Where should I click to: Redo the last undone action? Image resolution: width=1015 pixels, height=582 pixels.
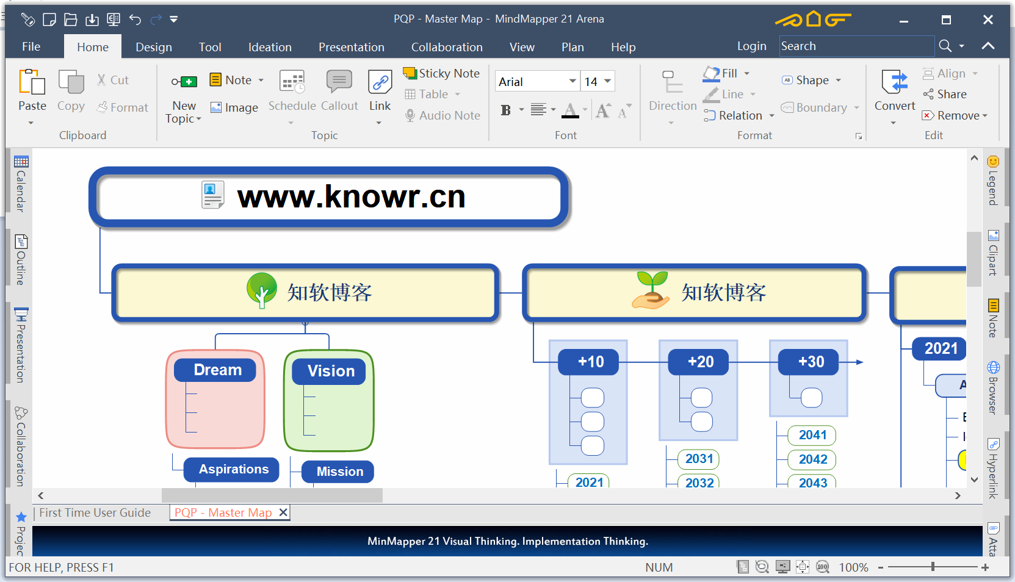[156, 20]
